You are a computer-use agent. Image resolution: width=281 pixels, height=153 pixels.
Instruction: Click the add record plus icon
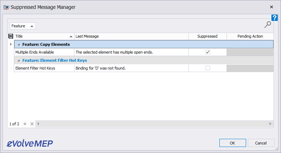coord(25,124)
